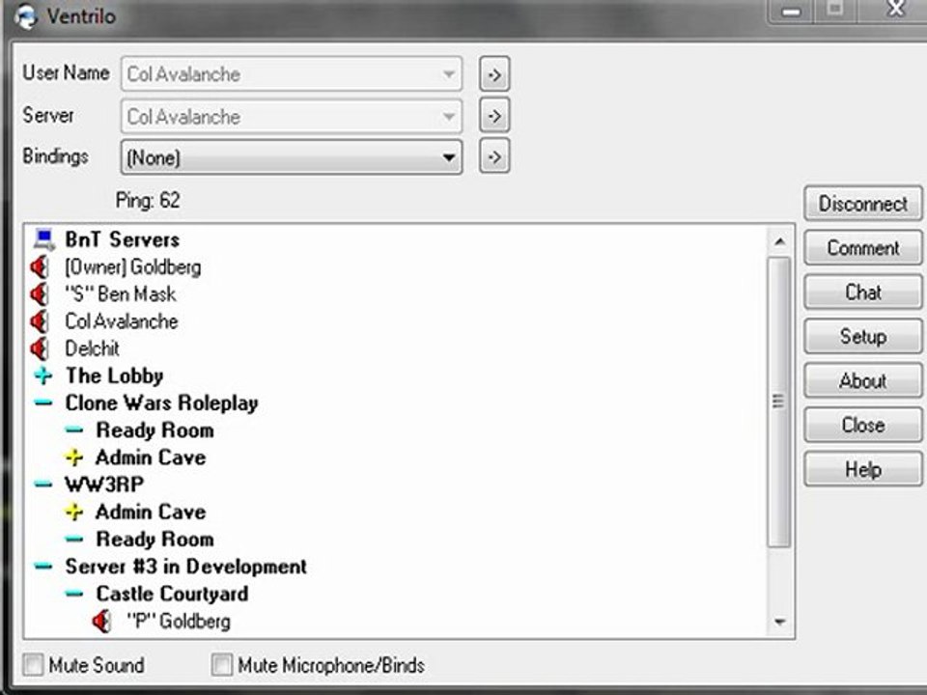Image resolution: width=927 pixels, height=695 pixels.
Task: Select user Col Avalanche in list
Action: [122, 321]
